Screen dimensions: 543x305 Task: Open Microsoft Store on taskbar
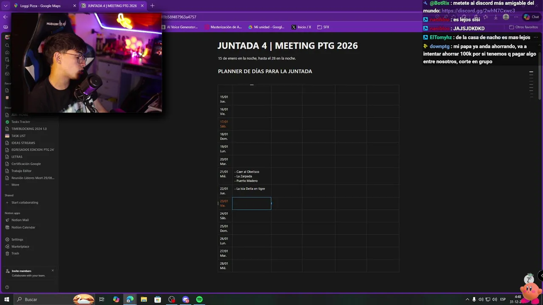157,299
